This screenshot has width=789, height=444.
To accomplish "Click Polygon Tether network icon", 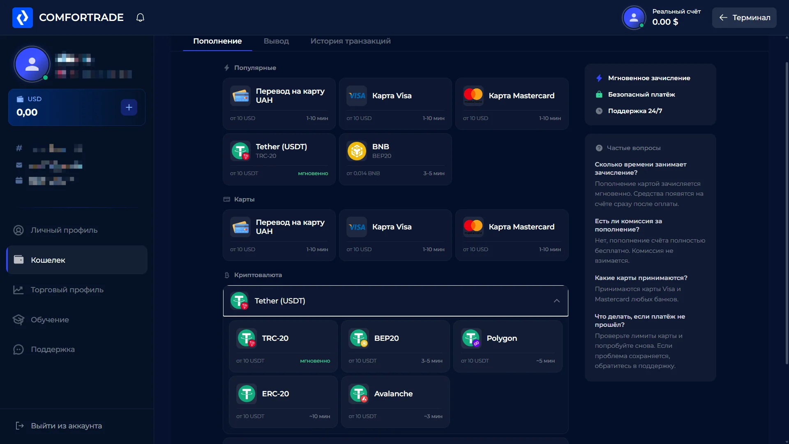I will (x=471, y=338).
